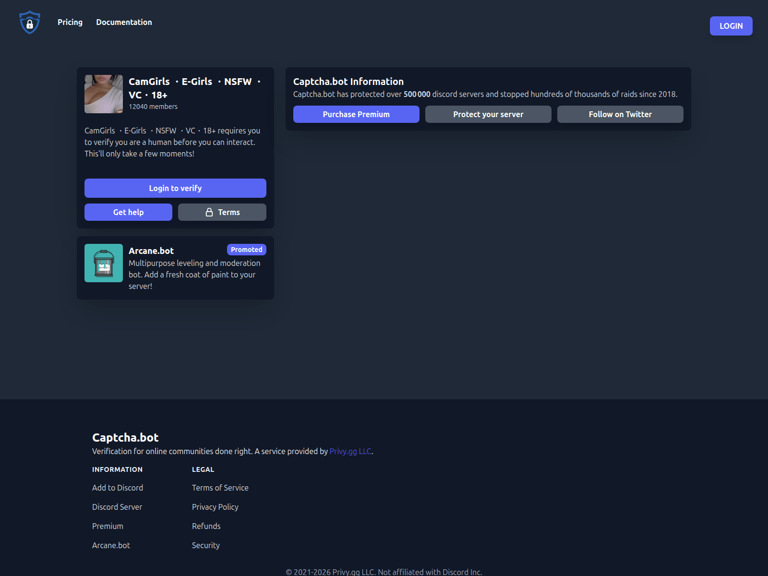Open Terms with the lock icon
Viewport: 768px width, 576px height.
pyautogui.click(x=222, y=212)
